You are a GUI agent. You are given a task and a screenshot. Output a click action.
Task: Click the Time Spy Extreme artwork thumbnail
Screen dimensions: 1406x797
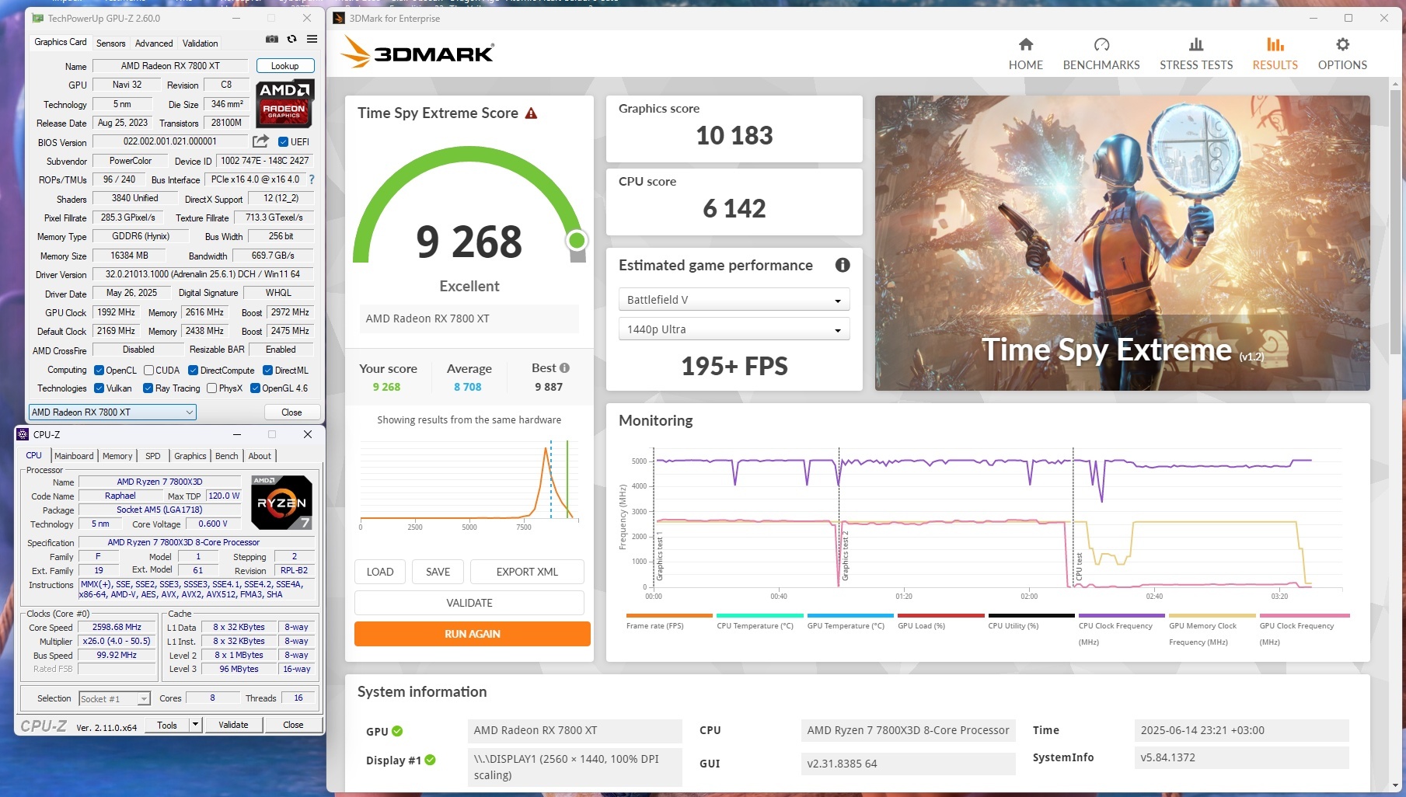pyautogui.click(x=1122, y=242)
